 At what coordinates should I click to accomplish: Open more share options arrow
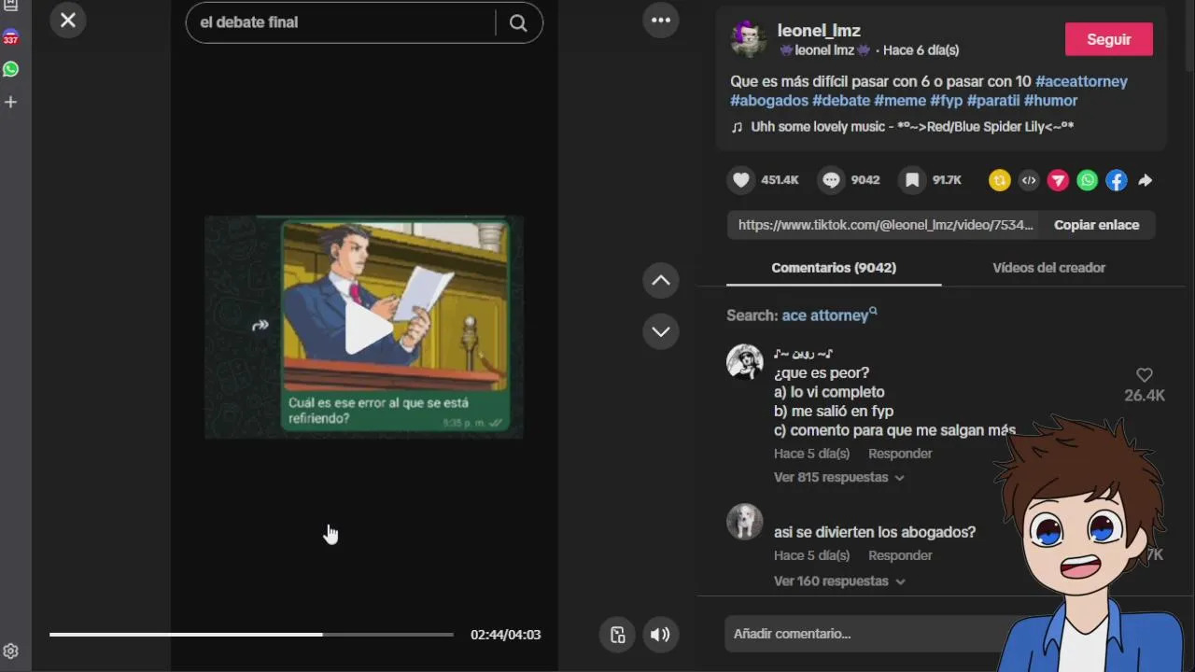pos(1146,181)
